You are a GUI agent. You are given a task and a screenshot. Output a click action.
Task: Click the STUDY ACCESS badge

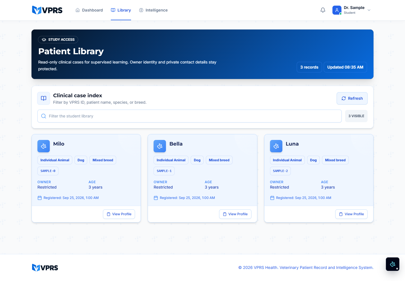click(58, 40)
